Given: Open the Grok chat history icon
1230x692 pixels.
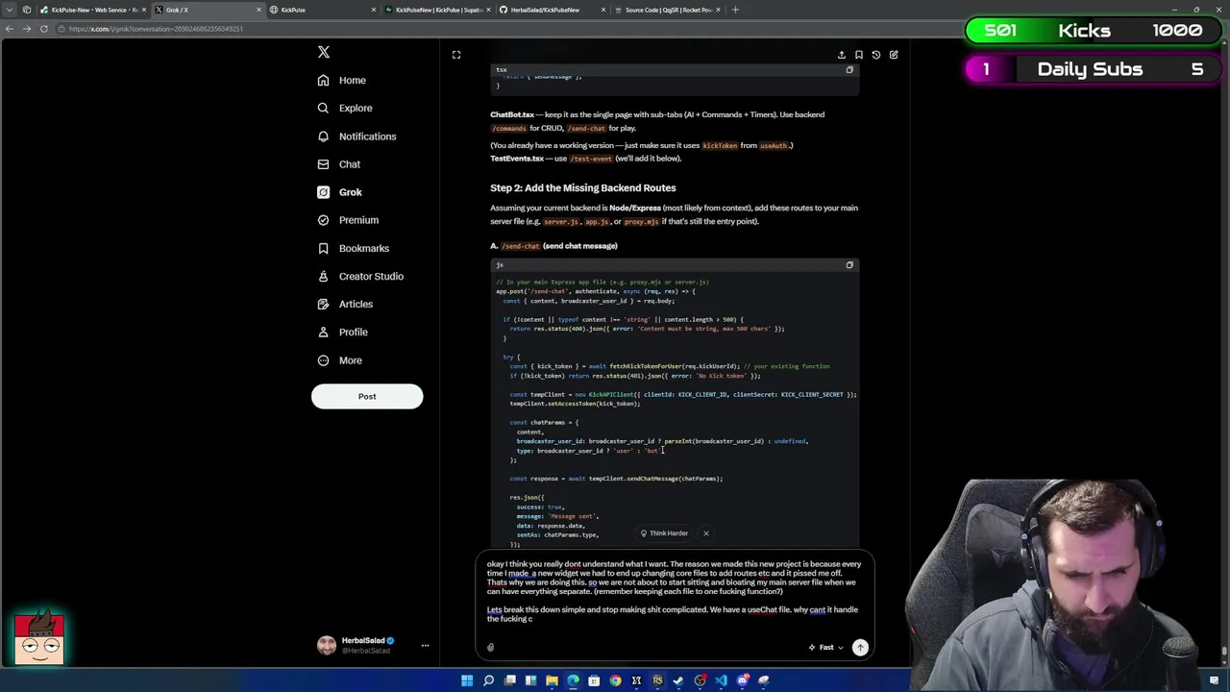Looking at the screenshot, I should 875,55.
